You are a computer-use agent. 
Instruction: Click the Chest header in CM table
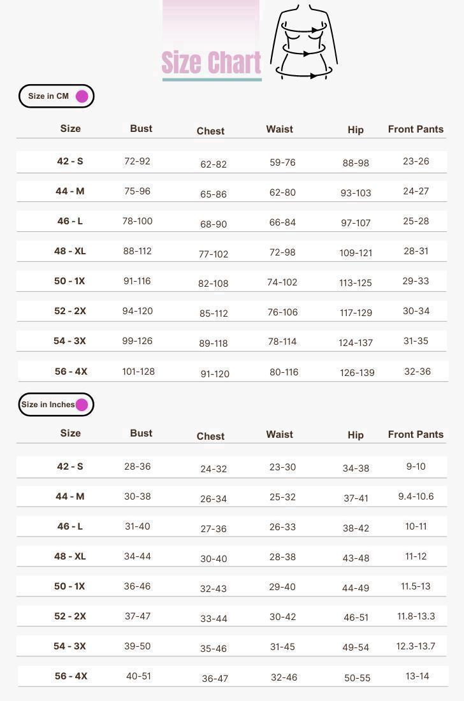[x=210, y=131]
